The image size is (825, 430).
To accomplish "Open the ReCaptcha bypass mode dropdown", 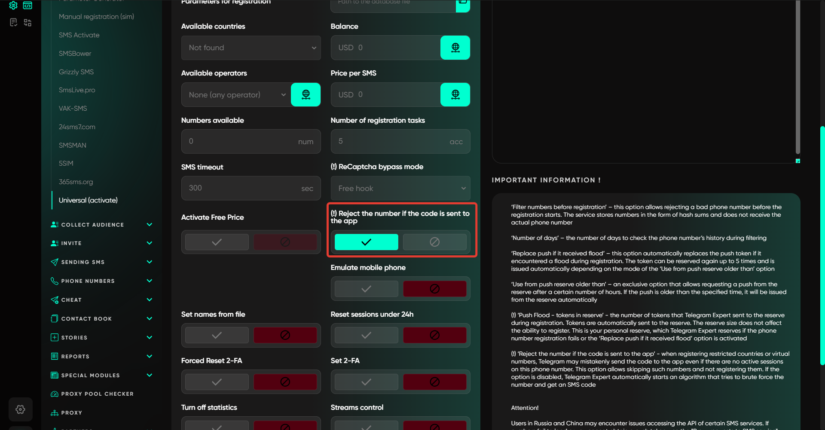I will (x=400, y=188).
